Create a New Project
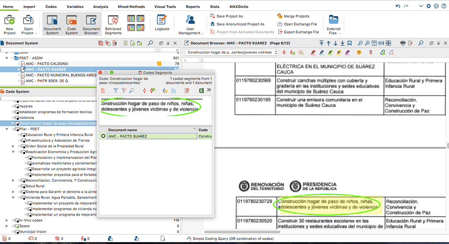 (x=9, y=25)
